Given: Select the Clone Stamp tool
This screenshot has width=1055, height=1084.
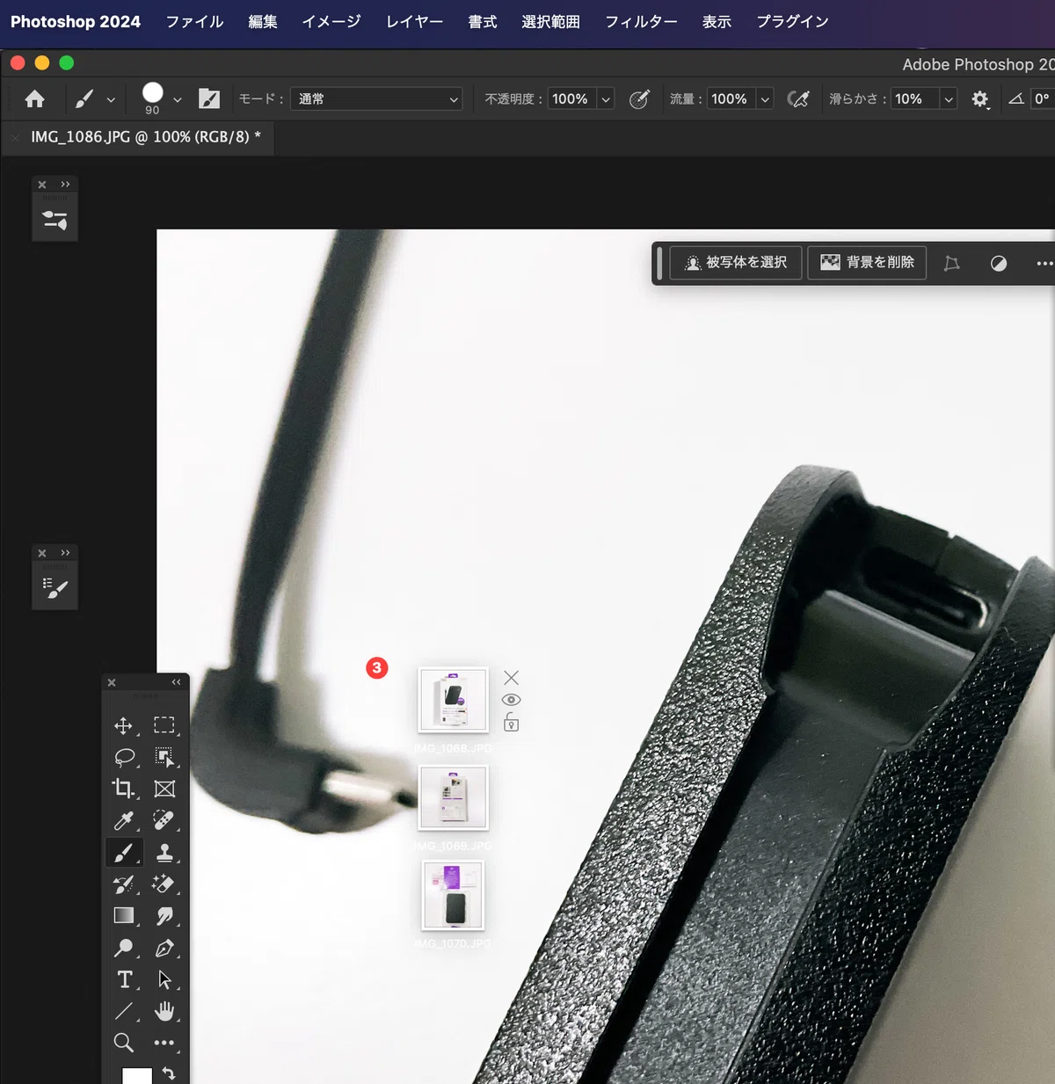Looking at the screenshot, I should click(164, 852).
